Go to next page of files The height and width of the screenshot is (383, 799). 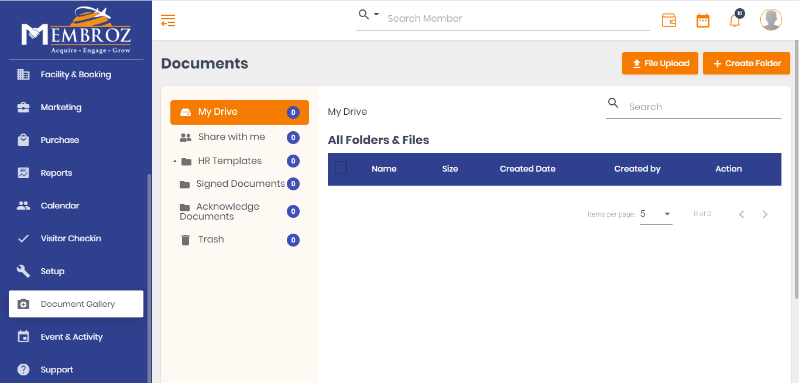pyautogui.click(x=765, y=214)
